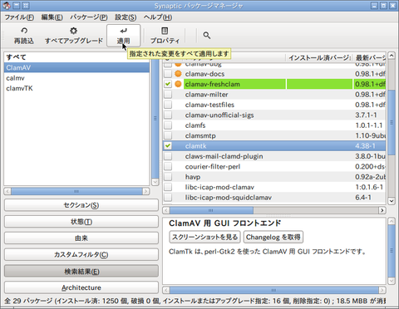
Task: Click the 由来 filter button
Action: (81, 238)
